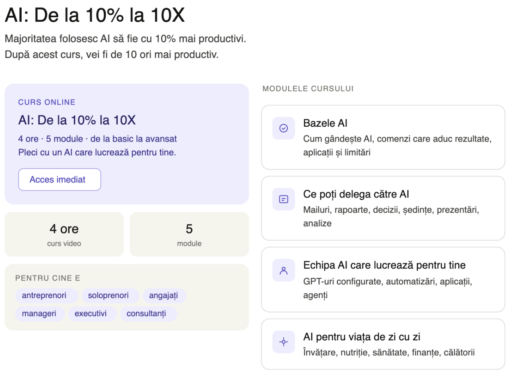Viewport: 512px width, 379px height.
Task: Open the Bazele AI module title
Action: point(326,123)
